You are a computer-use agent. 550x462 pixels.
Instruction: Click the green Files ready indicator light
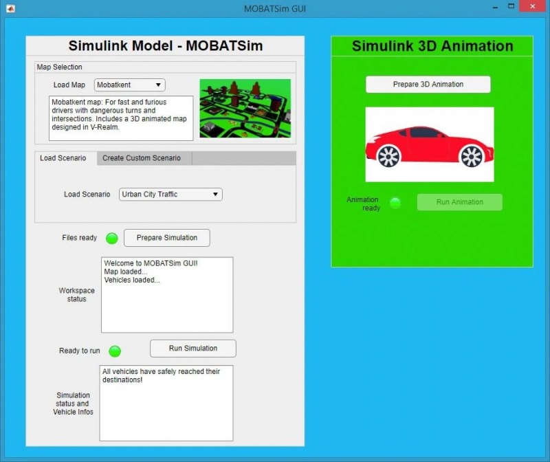[111, 239]
